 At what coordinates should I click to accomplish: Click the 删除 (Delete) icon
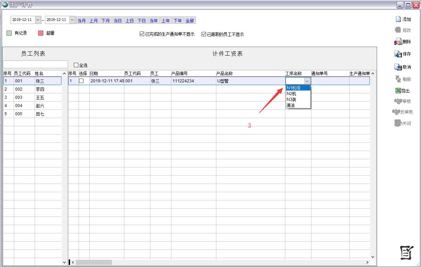coord(398,42)
